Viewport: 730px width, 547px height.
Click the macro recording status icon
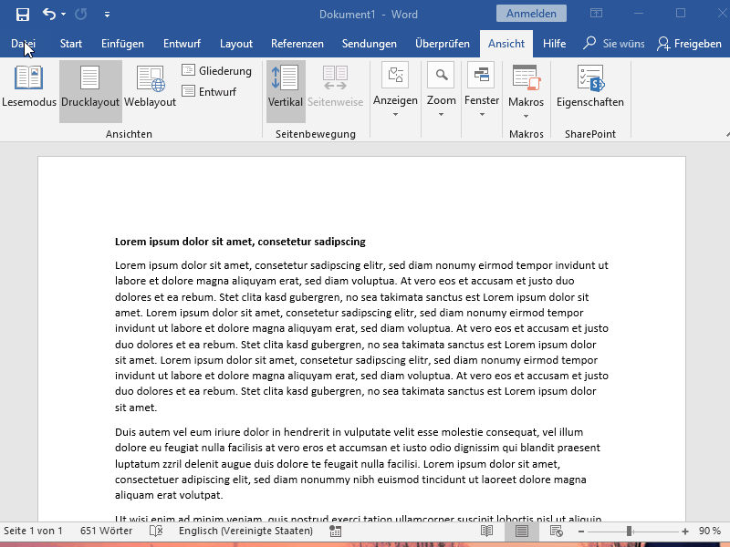pyautogui.click(x=335, y=531)
